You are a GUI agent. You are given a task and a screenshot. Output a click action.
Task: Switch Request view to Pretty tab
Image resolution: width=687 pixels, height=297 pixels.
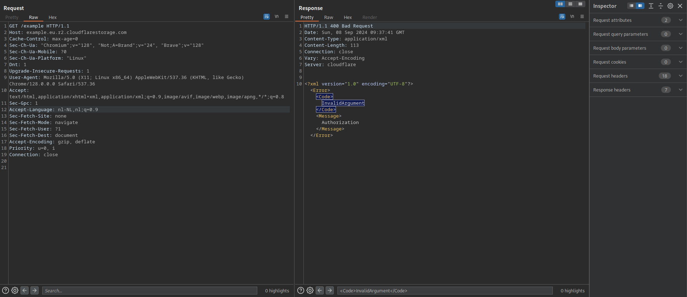(12, 17)
